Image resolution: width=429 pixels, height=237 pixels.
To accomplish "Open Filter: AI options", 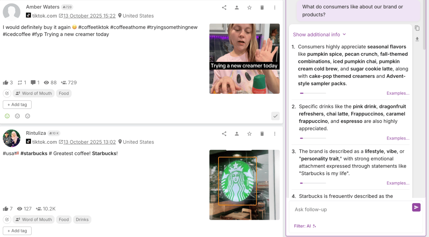I will pyautogui.click(x=305, y=226).
